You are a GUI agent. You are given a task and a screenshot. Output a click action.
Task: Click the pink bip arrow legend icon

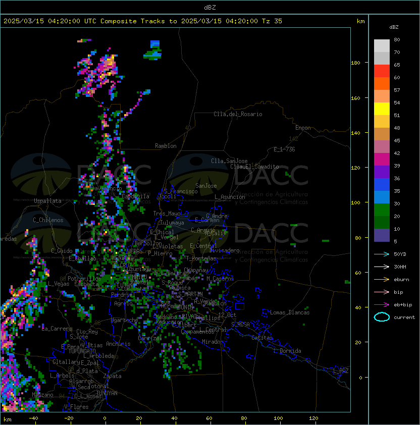click(x=382, y=292)
